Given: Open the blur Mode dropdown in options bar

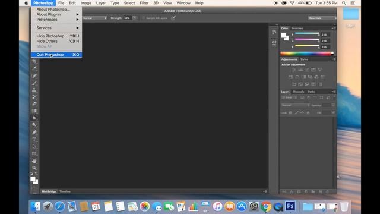Looking at the screenshot, I should coord(94,18).
